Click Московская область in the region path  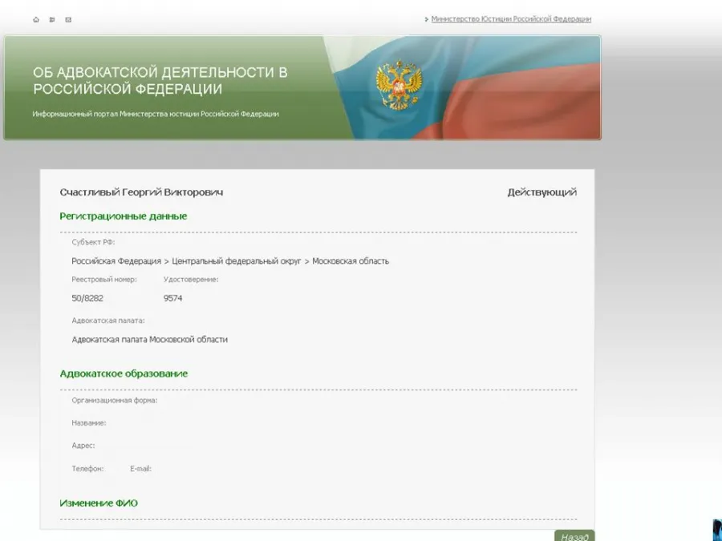pyautogui.click(x=351, y=261)
